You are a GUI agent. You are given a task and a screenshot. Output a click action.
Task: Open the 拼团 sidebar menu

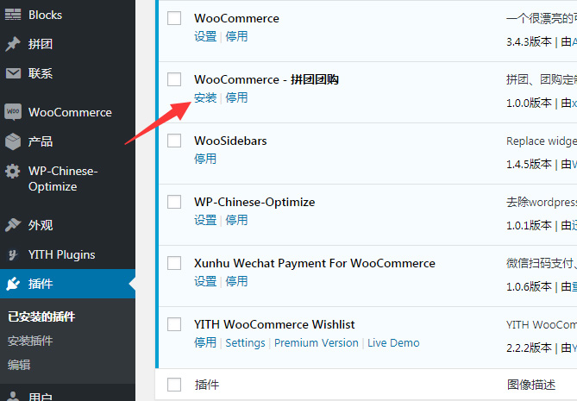click(x=68, y=44)
